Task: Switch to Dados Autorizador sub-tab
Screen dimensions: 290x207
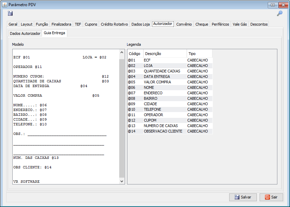Action: pyautogui.click(x=25, y=33)
